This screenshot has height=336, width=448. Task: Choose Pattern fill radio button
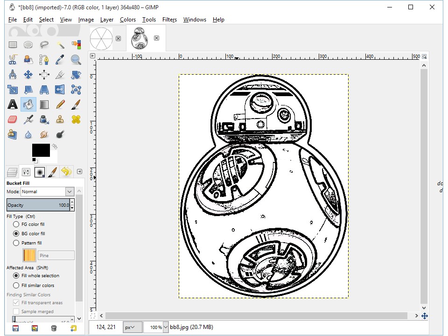(16, 243)
